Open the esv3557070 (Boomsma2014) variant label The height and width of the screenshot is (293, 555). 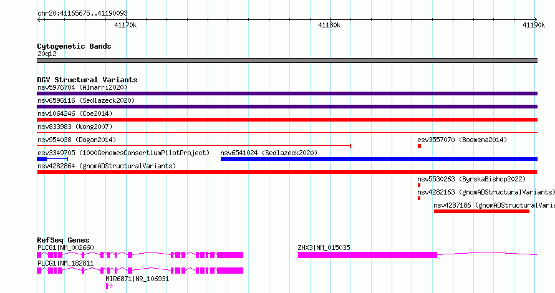click(x=462, y=140)
